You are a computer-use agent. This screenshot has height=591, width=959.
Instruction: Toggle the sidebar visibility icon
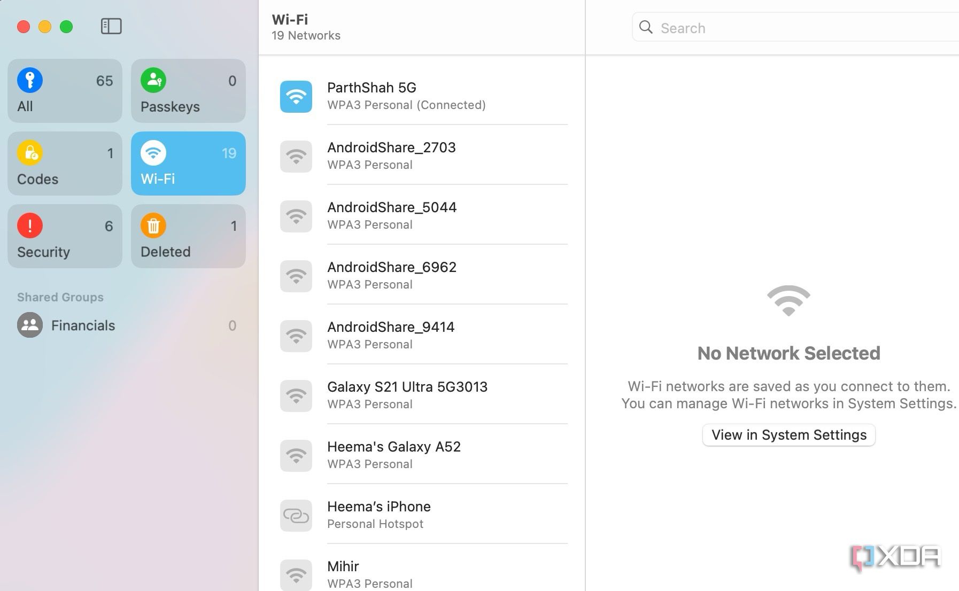(111, 26)
